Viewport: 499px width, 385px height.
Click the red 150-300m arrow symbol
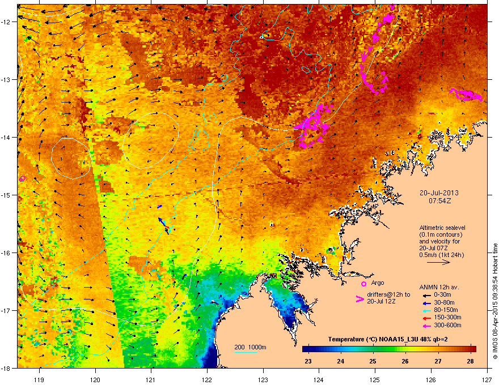point(426,318)
